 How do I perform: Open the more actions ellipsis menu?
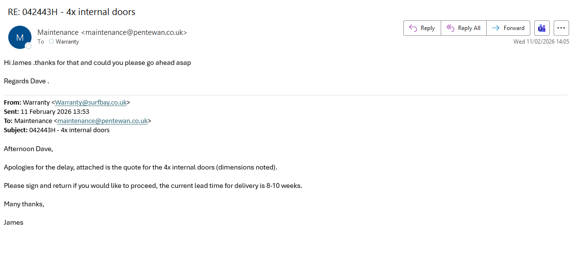(561, 28)
